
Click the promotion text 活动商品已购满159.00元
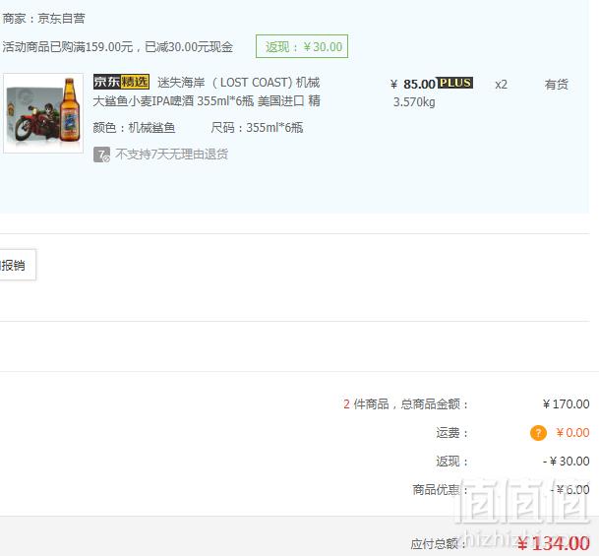tap(68, 47)
